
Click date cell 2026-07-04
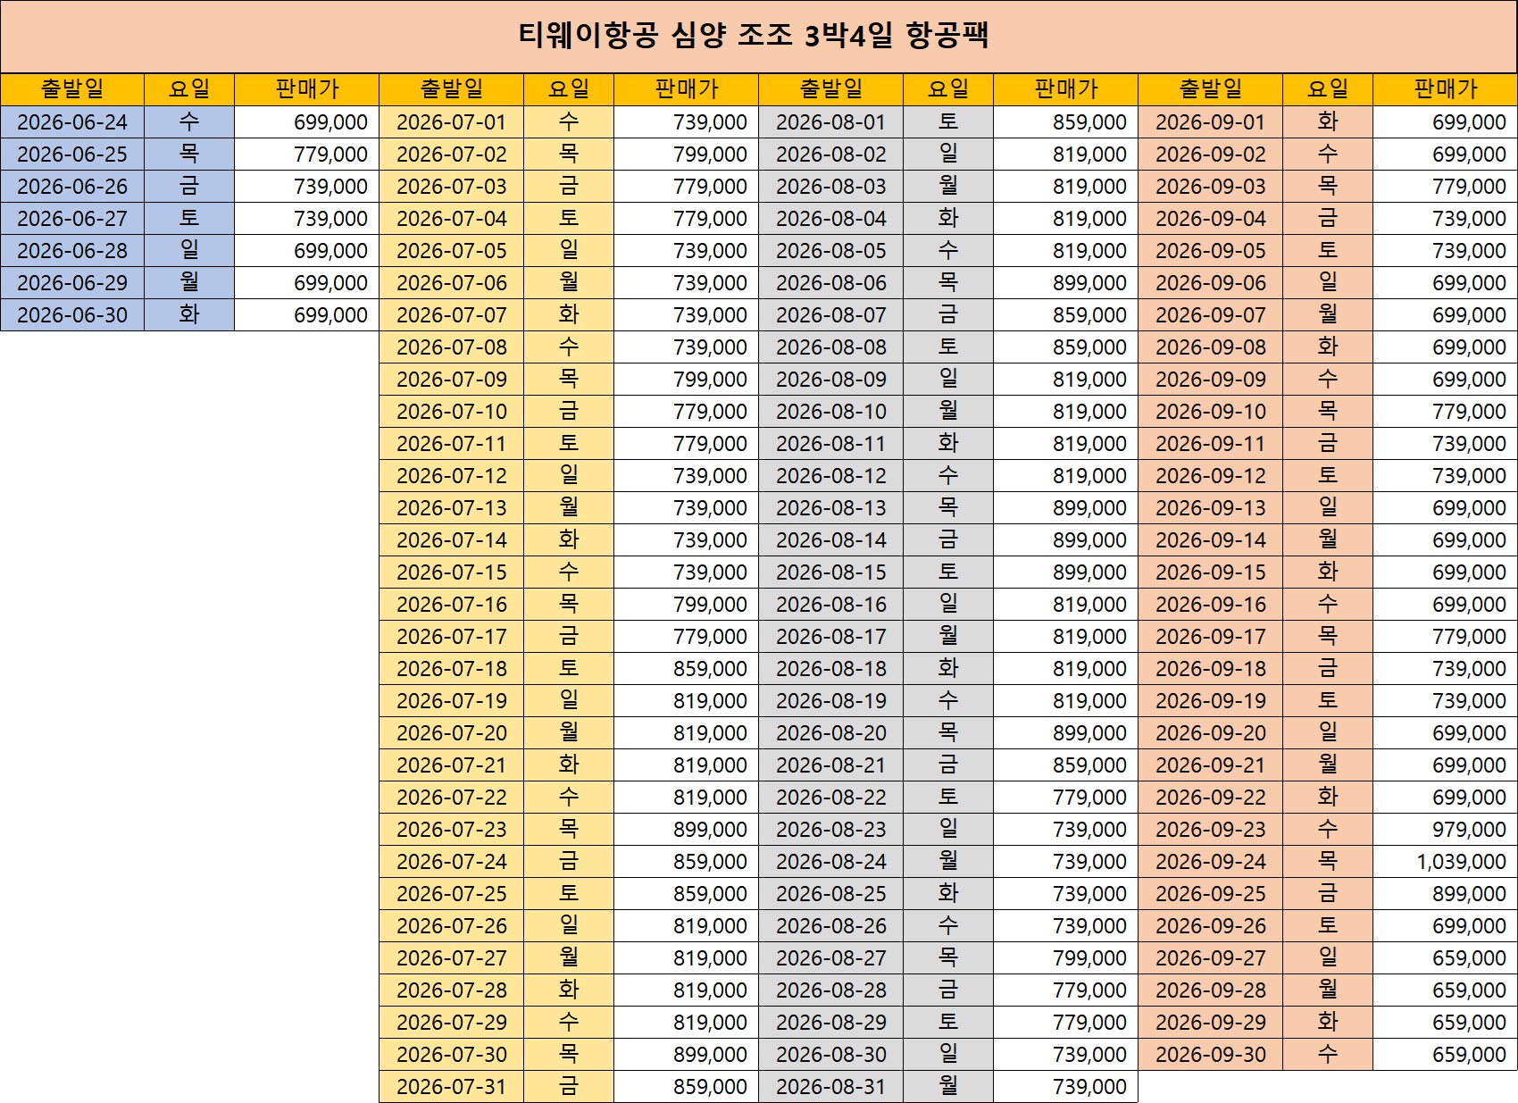pos(451,219)
